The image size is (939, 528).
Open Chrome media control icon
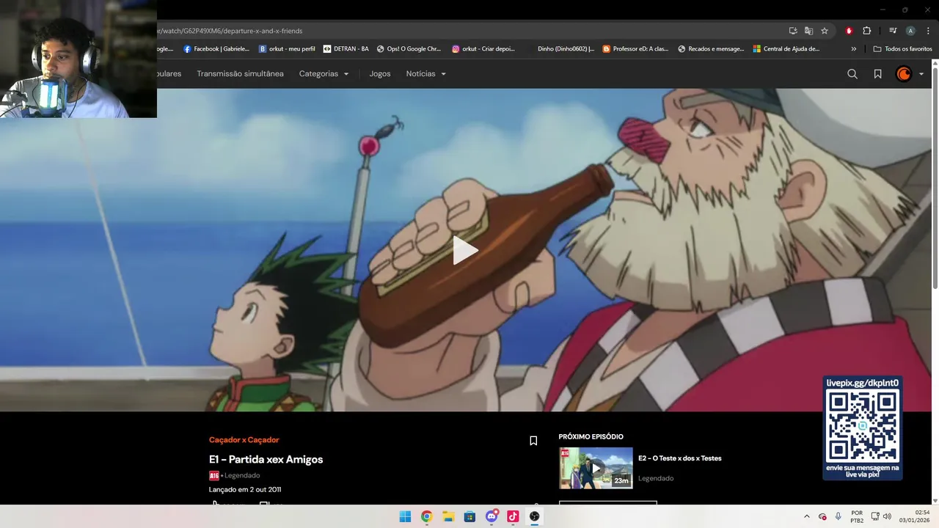click(x=893, y=31)
